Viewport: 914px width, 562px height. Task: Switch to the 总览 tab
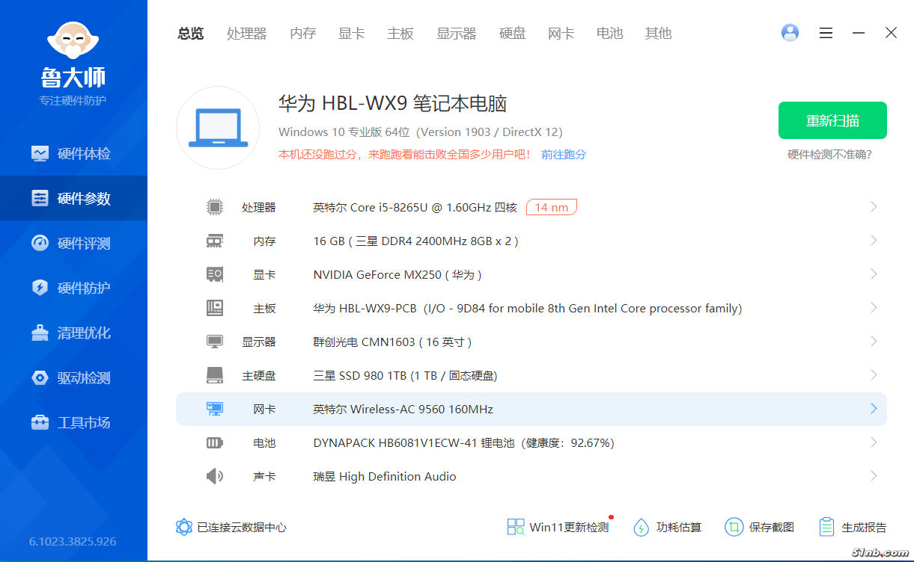(191, 33)
